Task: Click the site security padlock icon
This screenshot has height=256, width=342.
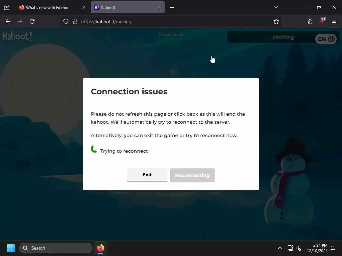Action: click(75, 22)
